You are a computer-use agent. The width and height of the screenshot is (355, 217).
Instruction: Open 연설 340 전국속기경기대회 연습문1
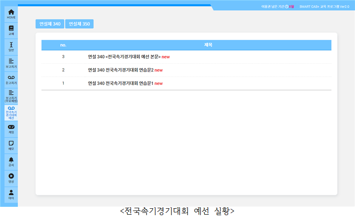[x=121, y=84]
